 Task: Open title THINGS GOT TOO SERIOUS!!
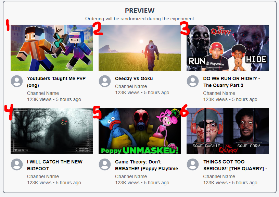coord(235,165)
